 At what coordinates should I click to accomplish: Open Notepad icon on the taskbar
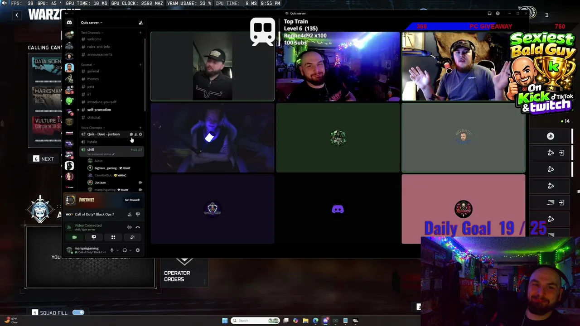(x=345, y=321)
